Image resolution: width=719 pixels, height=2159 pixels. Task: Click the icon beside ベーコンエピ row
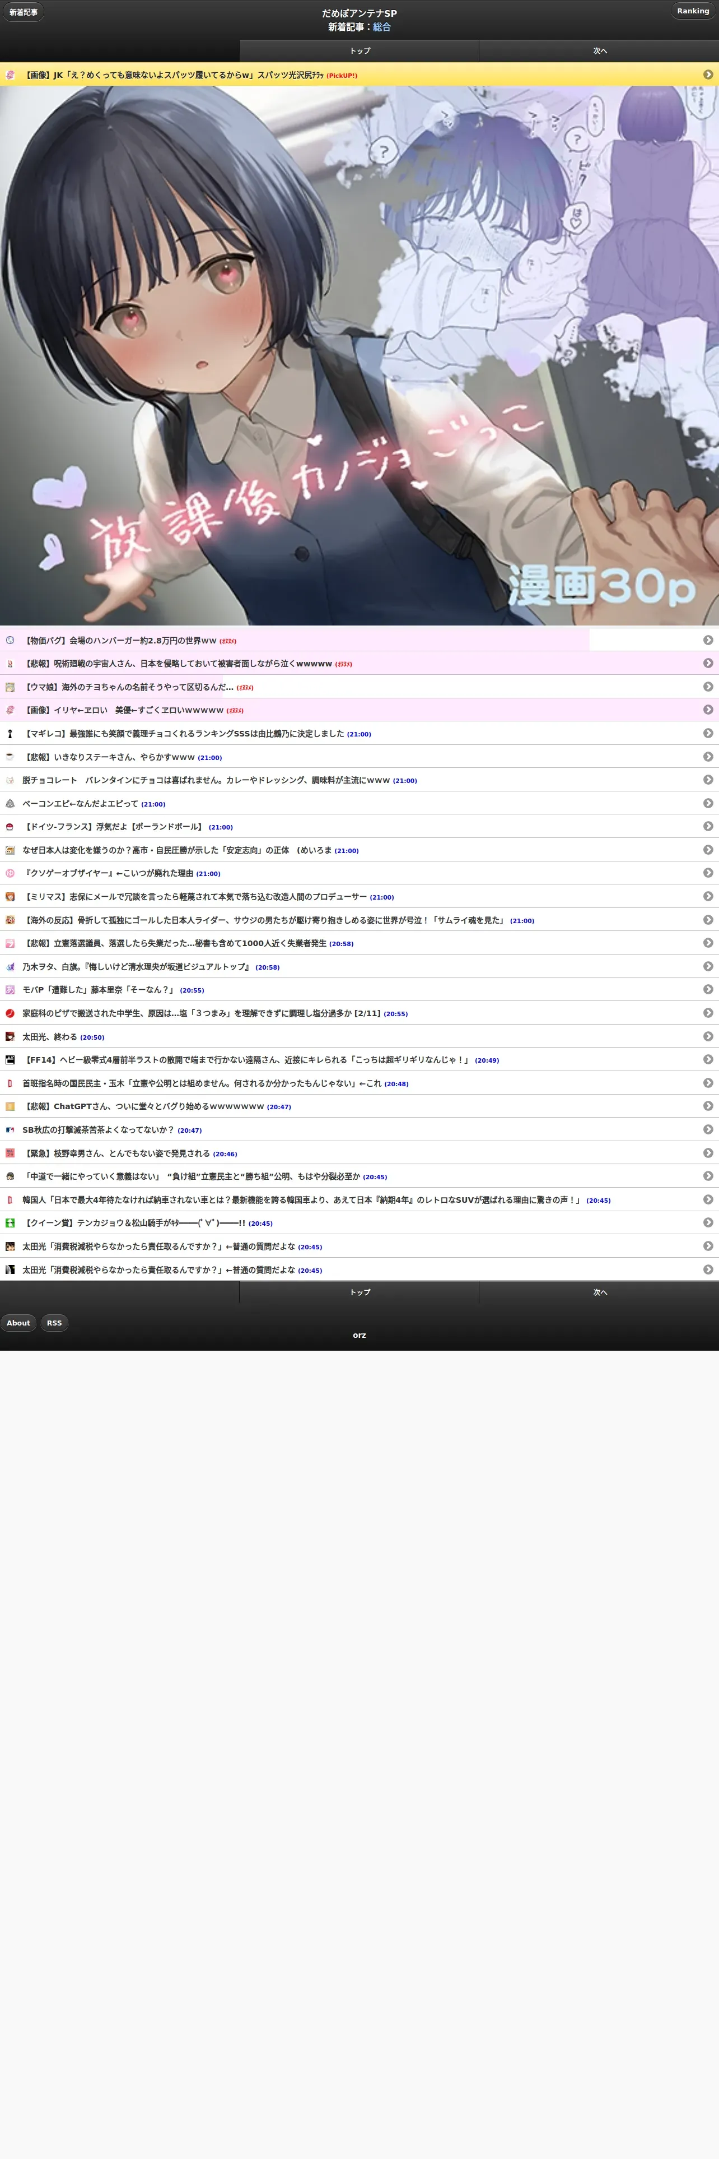10,803
